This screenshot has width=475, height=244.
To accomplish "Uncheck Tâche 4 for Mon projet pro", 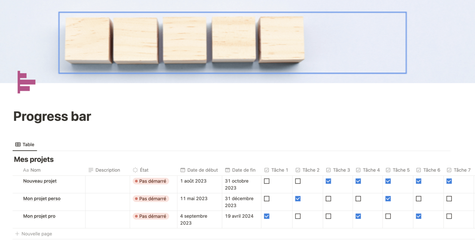I will 358,216.
